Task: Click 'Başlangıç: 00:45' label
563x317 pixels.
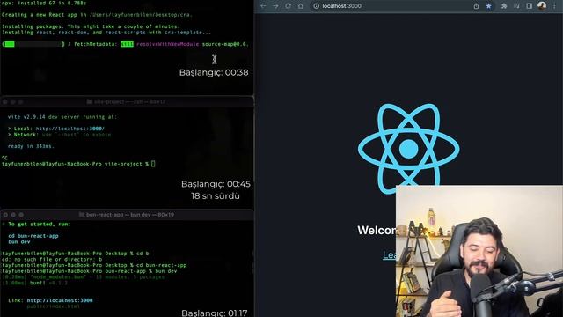Action: pyautogui.click(x=216, y=184)
